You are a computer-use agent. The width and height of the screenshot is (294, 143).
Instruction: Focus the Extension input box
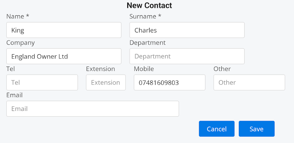pos(106,82)
